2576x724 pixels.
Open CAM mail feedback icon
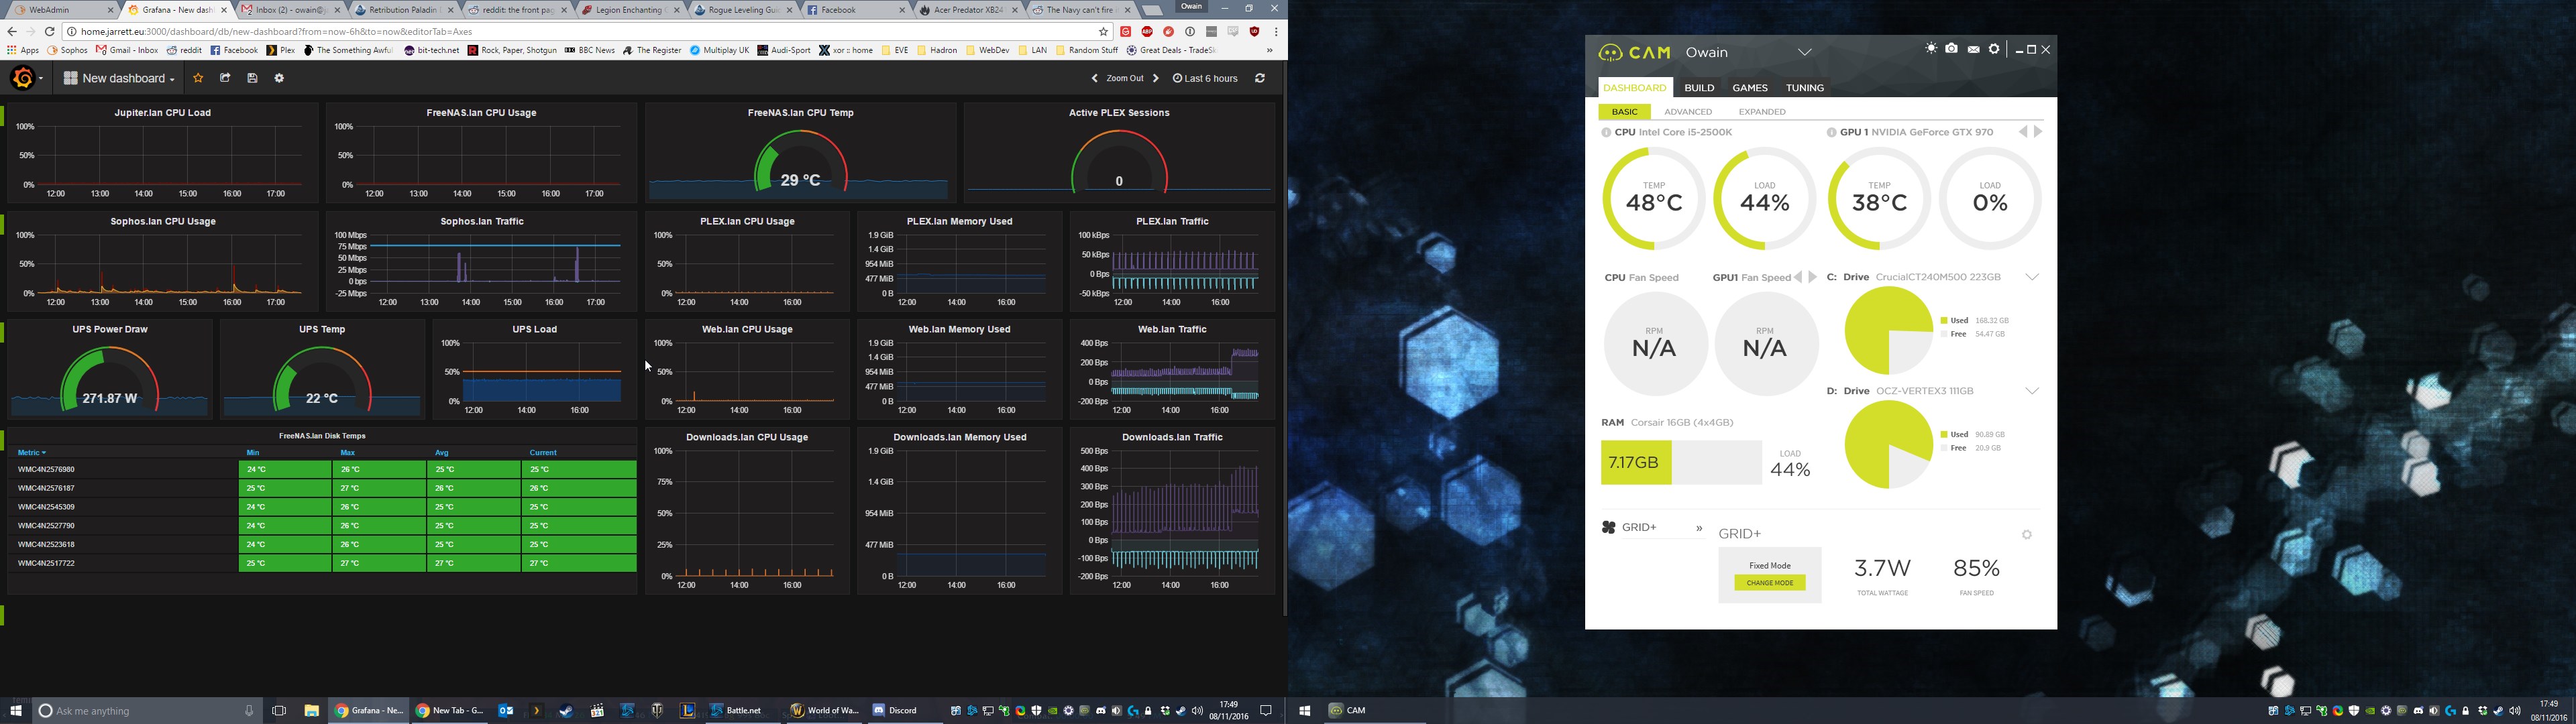pos(1973,49)
